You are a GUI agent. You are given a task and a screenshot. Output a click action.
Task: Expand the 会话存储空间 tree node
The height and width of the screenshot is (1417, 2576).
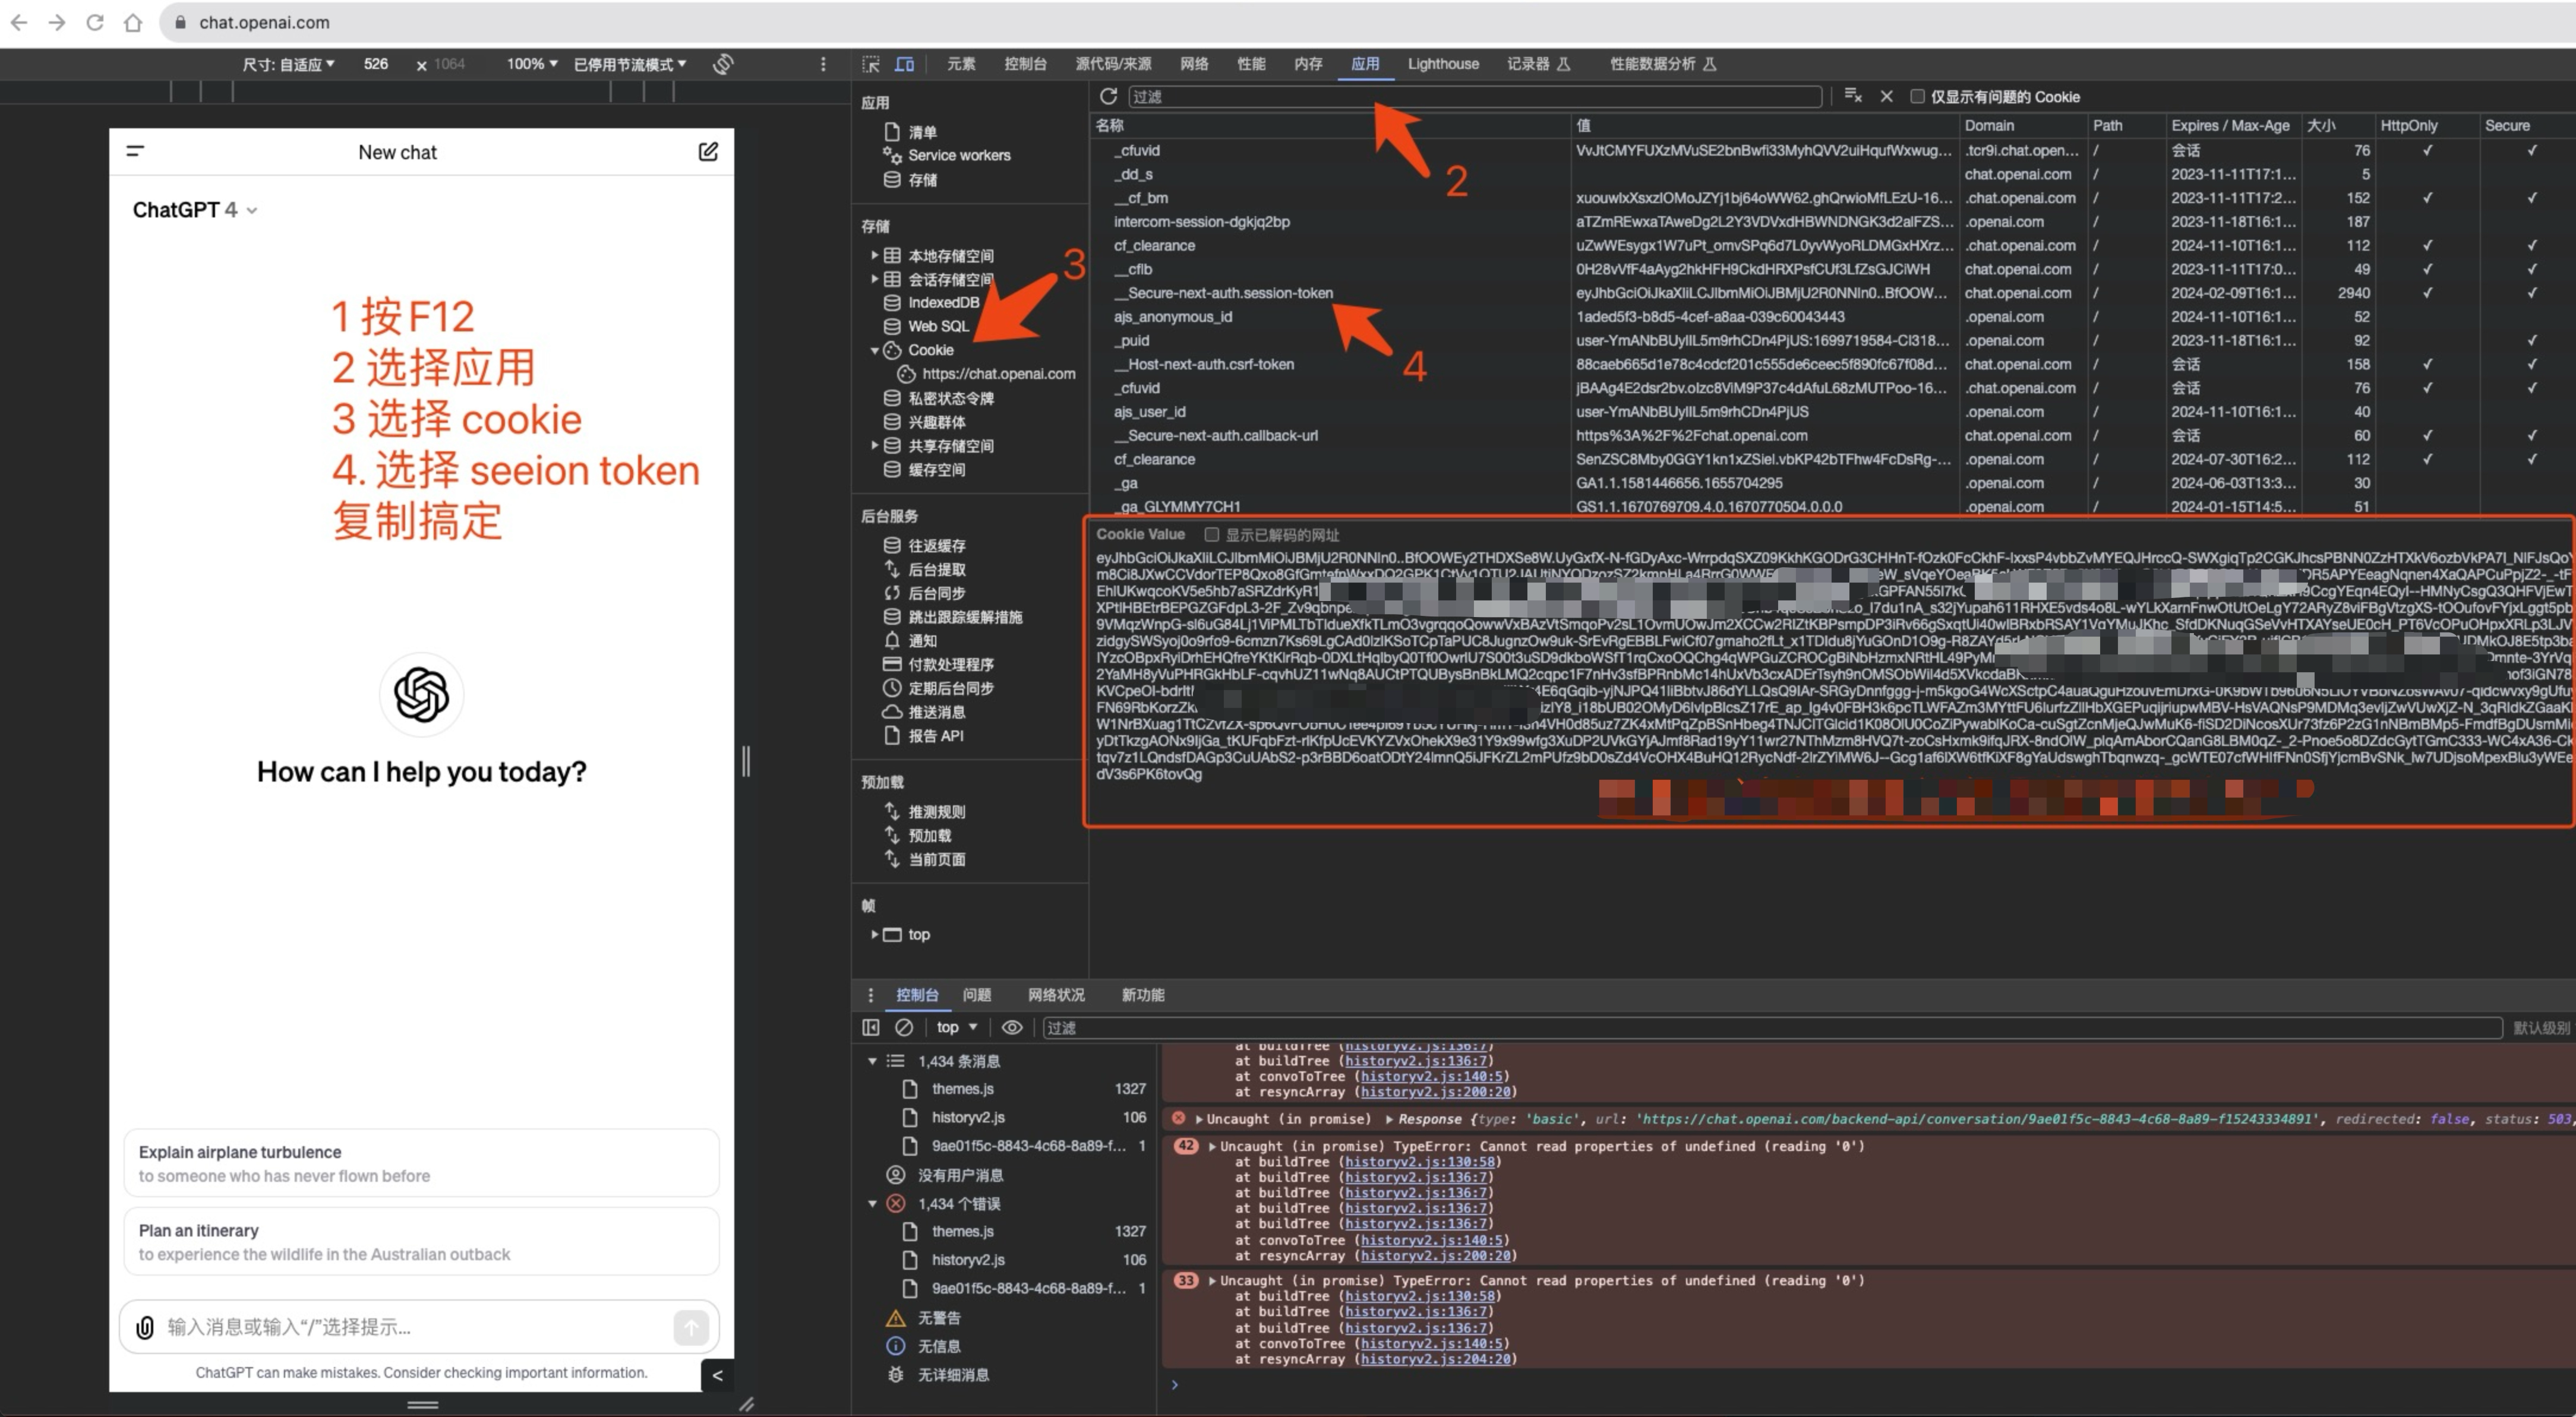[x=874, y=279]
